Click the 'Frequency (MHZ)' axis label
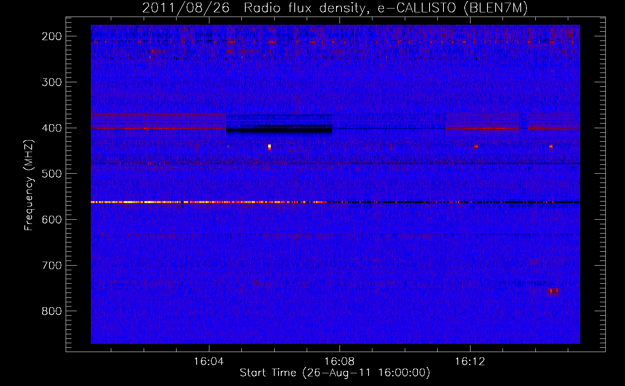Viewport: 625px width, 386px height. click(29, 185)
